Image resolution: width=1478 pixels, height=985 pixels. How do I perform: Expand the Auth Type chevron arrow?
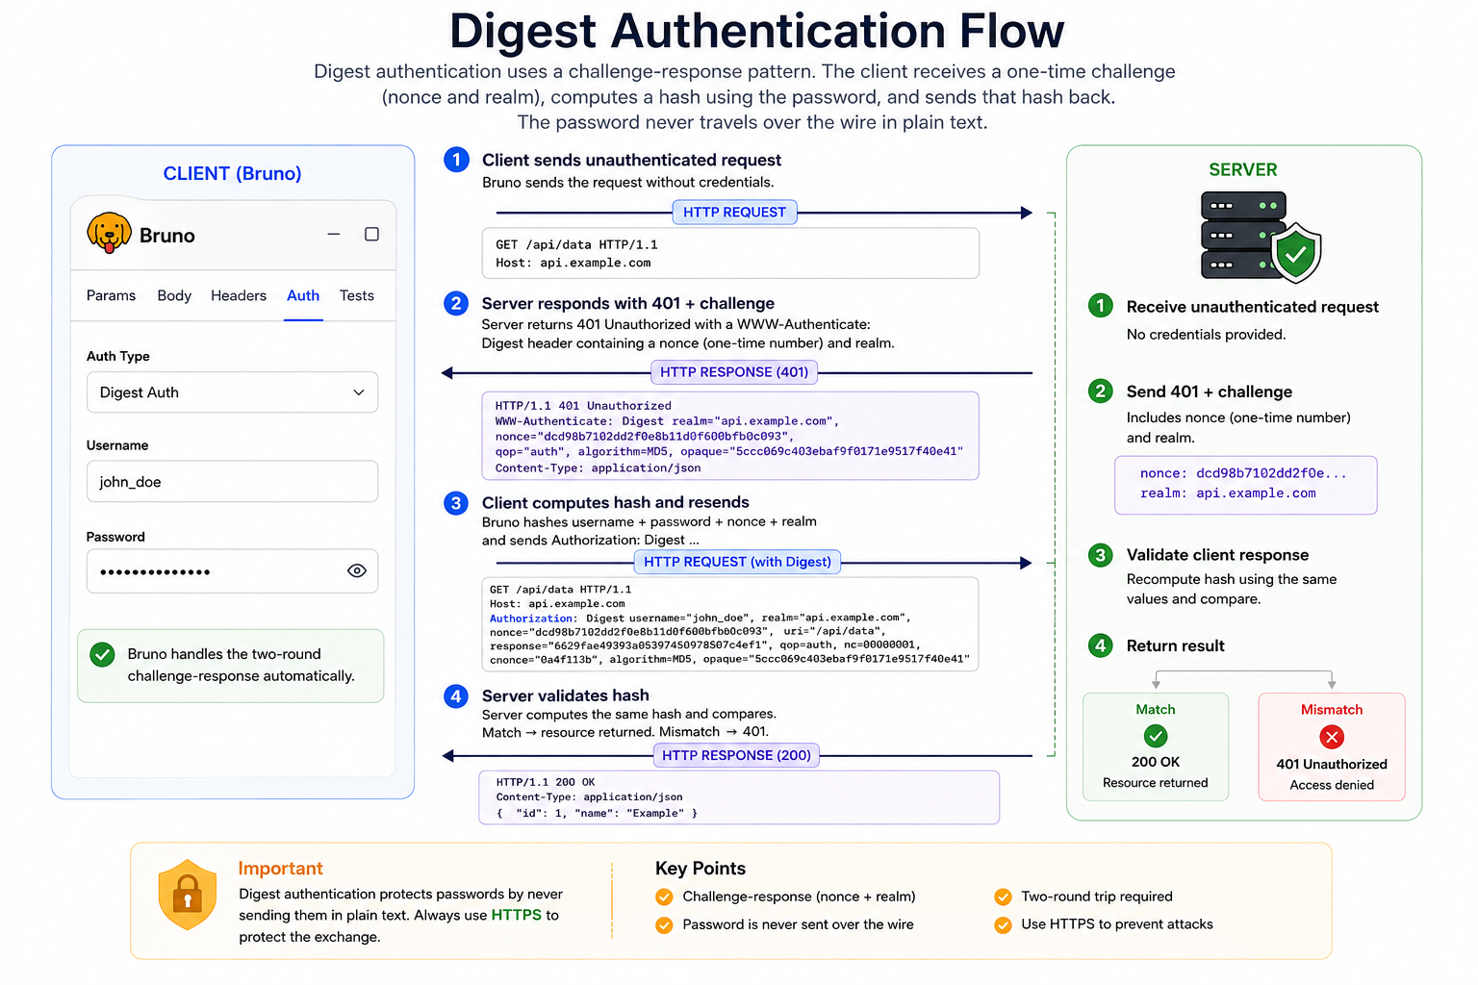359,392
